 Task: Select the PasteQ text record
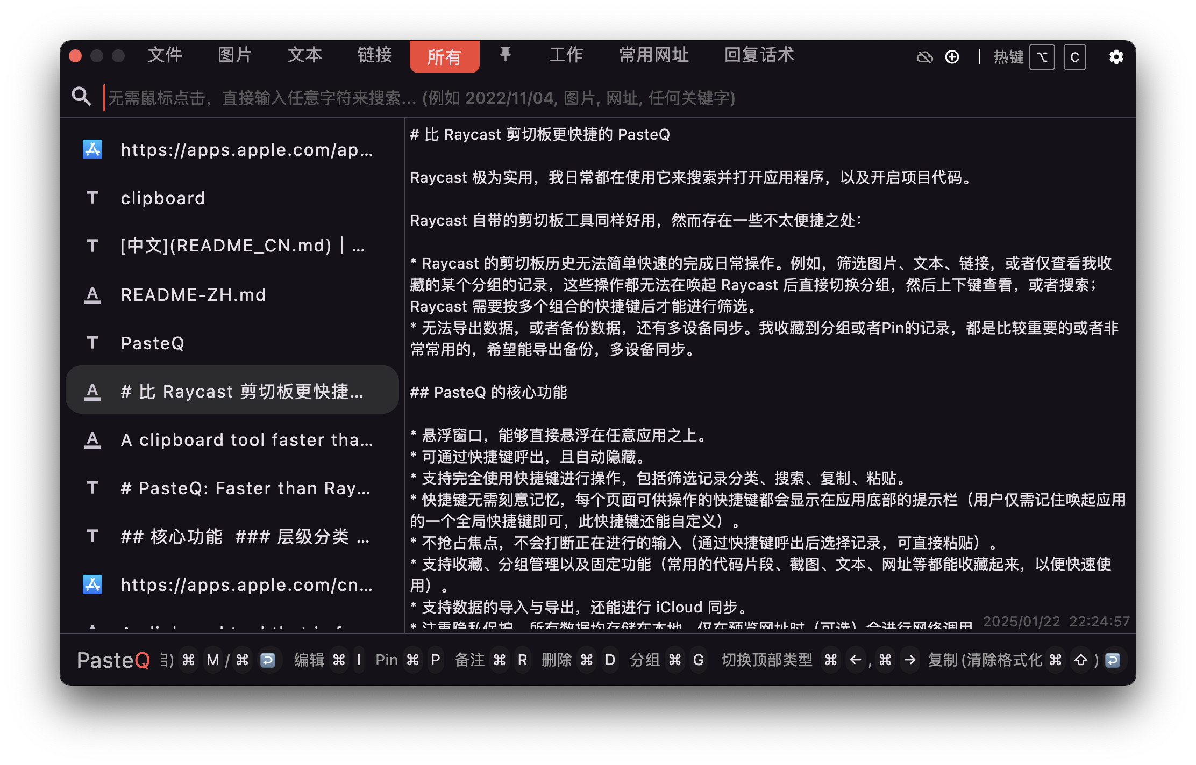click(232, 343)
